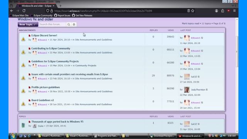Jump to last post of Eclipse Discord Server
The image size is (247, 139).
pyautogui.click(x=202, y=38)
